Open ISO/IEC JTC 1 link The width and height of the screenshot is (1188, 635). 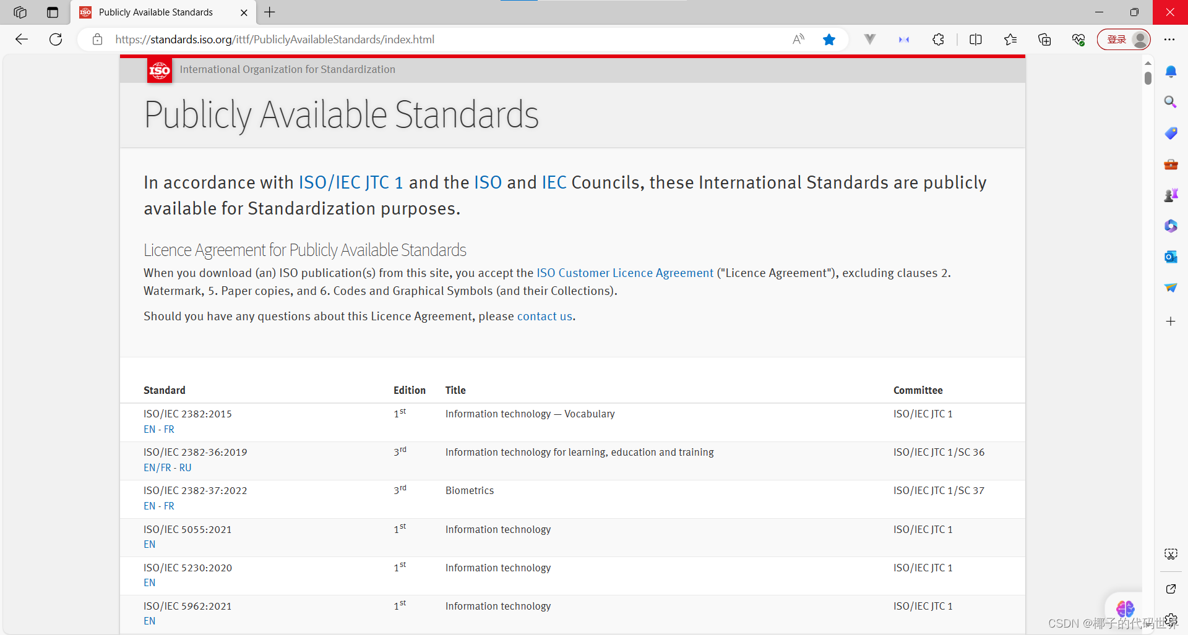pos(351,182)
